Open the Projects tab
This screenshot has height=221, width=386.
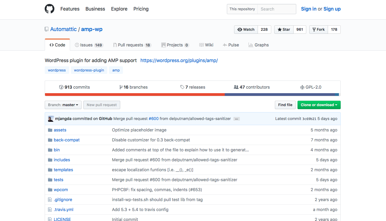(175, 45)
